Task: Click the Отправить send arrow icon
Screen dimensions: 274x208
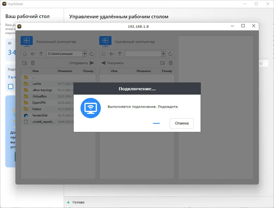Action: [x=92, y=63]
